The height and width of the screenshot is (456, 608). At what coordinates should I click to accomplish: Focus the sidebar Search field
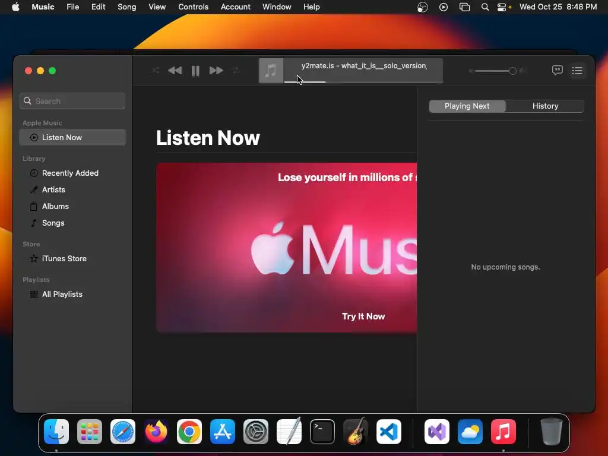pyautogui.click(x=72, y=101)
